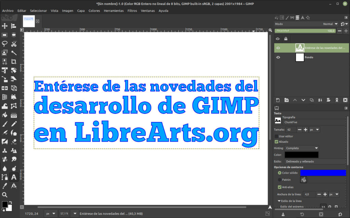The height and width of the screenshot is (218, 350).
Task: Open the Hinting Completo dropdown
Action: pos(301,148)
